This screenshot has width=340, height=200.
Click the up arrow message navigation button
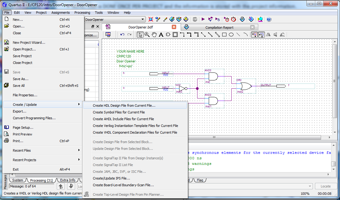point(61,186)
